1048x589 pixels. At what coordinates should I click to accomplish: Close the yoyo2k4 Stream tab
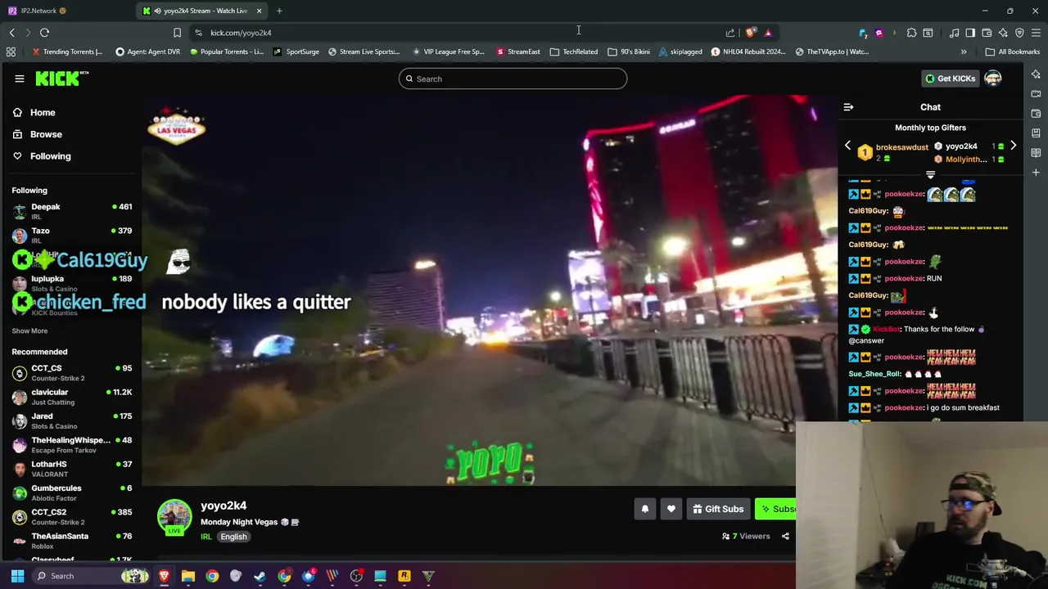click(x=259, y=11)
